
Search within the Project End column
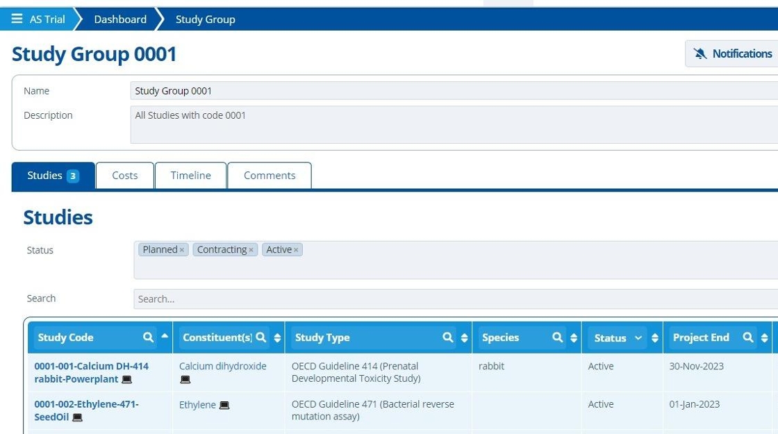point(747,337)
